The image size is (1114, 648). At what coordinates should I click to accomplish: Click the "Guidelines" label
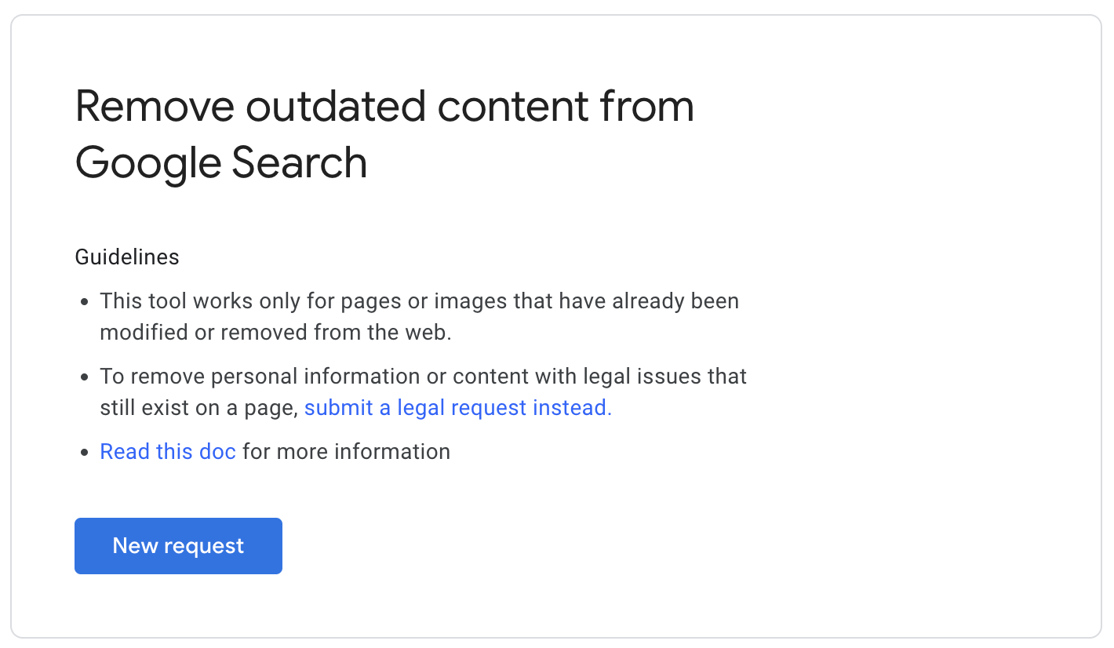(x=127, y=257)
